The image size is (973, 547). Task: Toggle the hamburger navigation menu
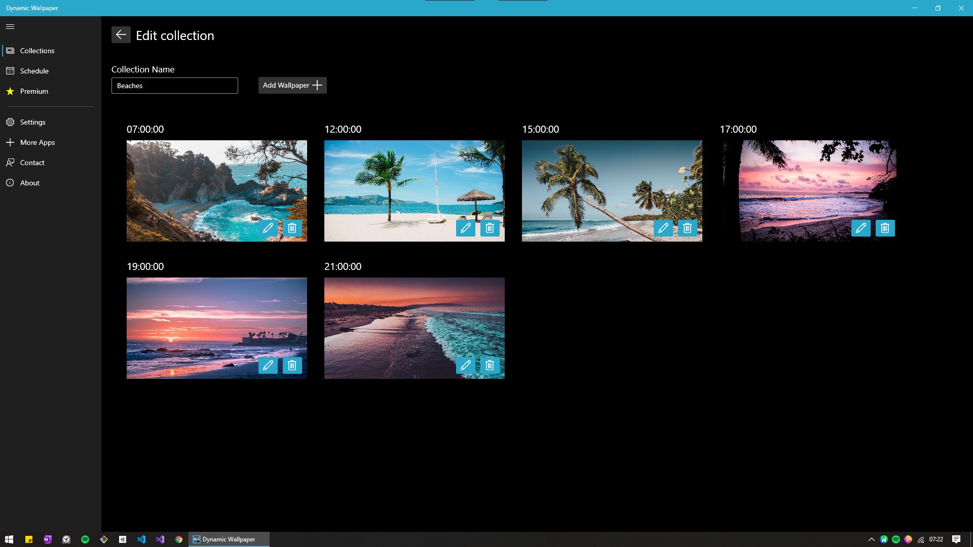tap(10, 26)
